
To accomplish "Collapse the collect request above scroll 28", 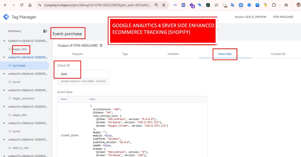I will coord(4,74).
